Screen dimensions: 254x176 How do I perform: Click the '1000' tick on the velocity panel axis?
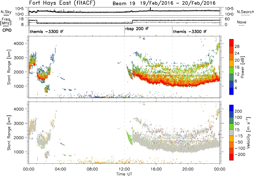[x=18, y=152]
